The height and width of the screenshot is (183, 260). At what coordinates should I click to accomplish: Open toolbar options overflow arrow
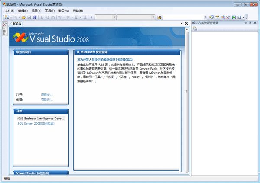247,17
